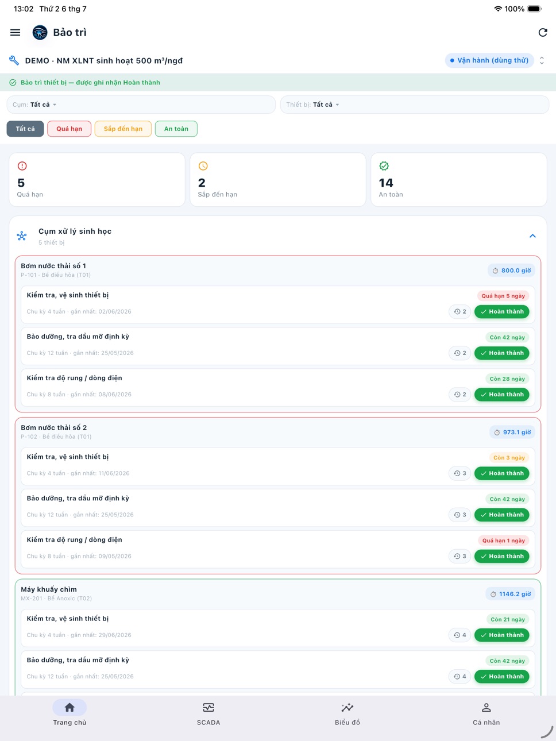
Task: Mark pump 1 lubrication task Hoàn thành
Action: point(502,353)
